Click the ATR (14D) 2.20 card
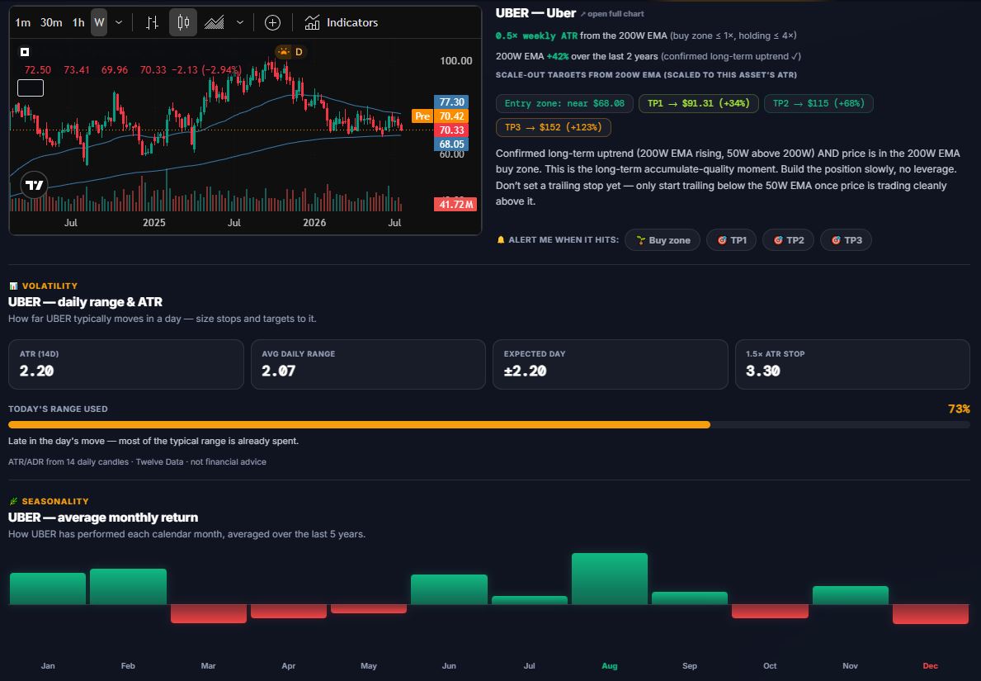981x681 pixels. click(x=125, y=364)
